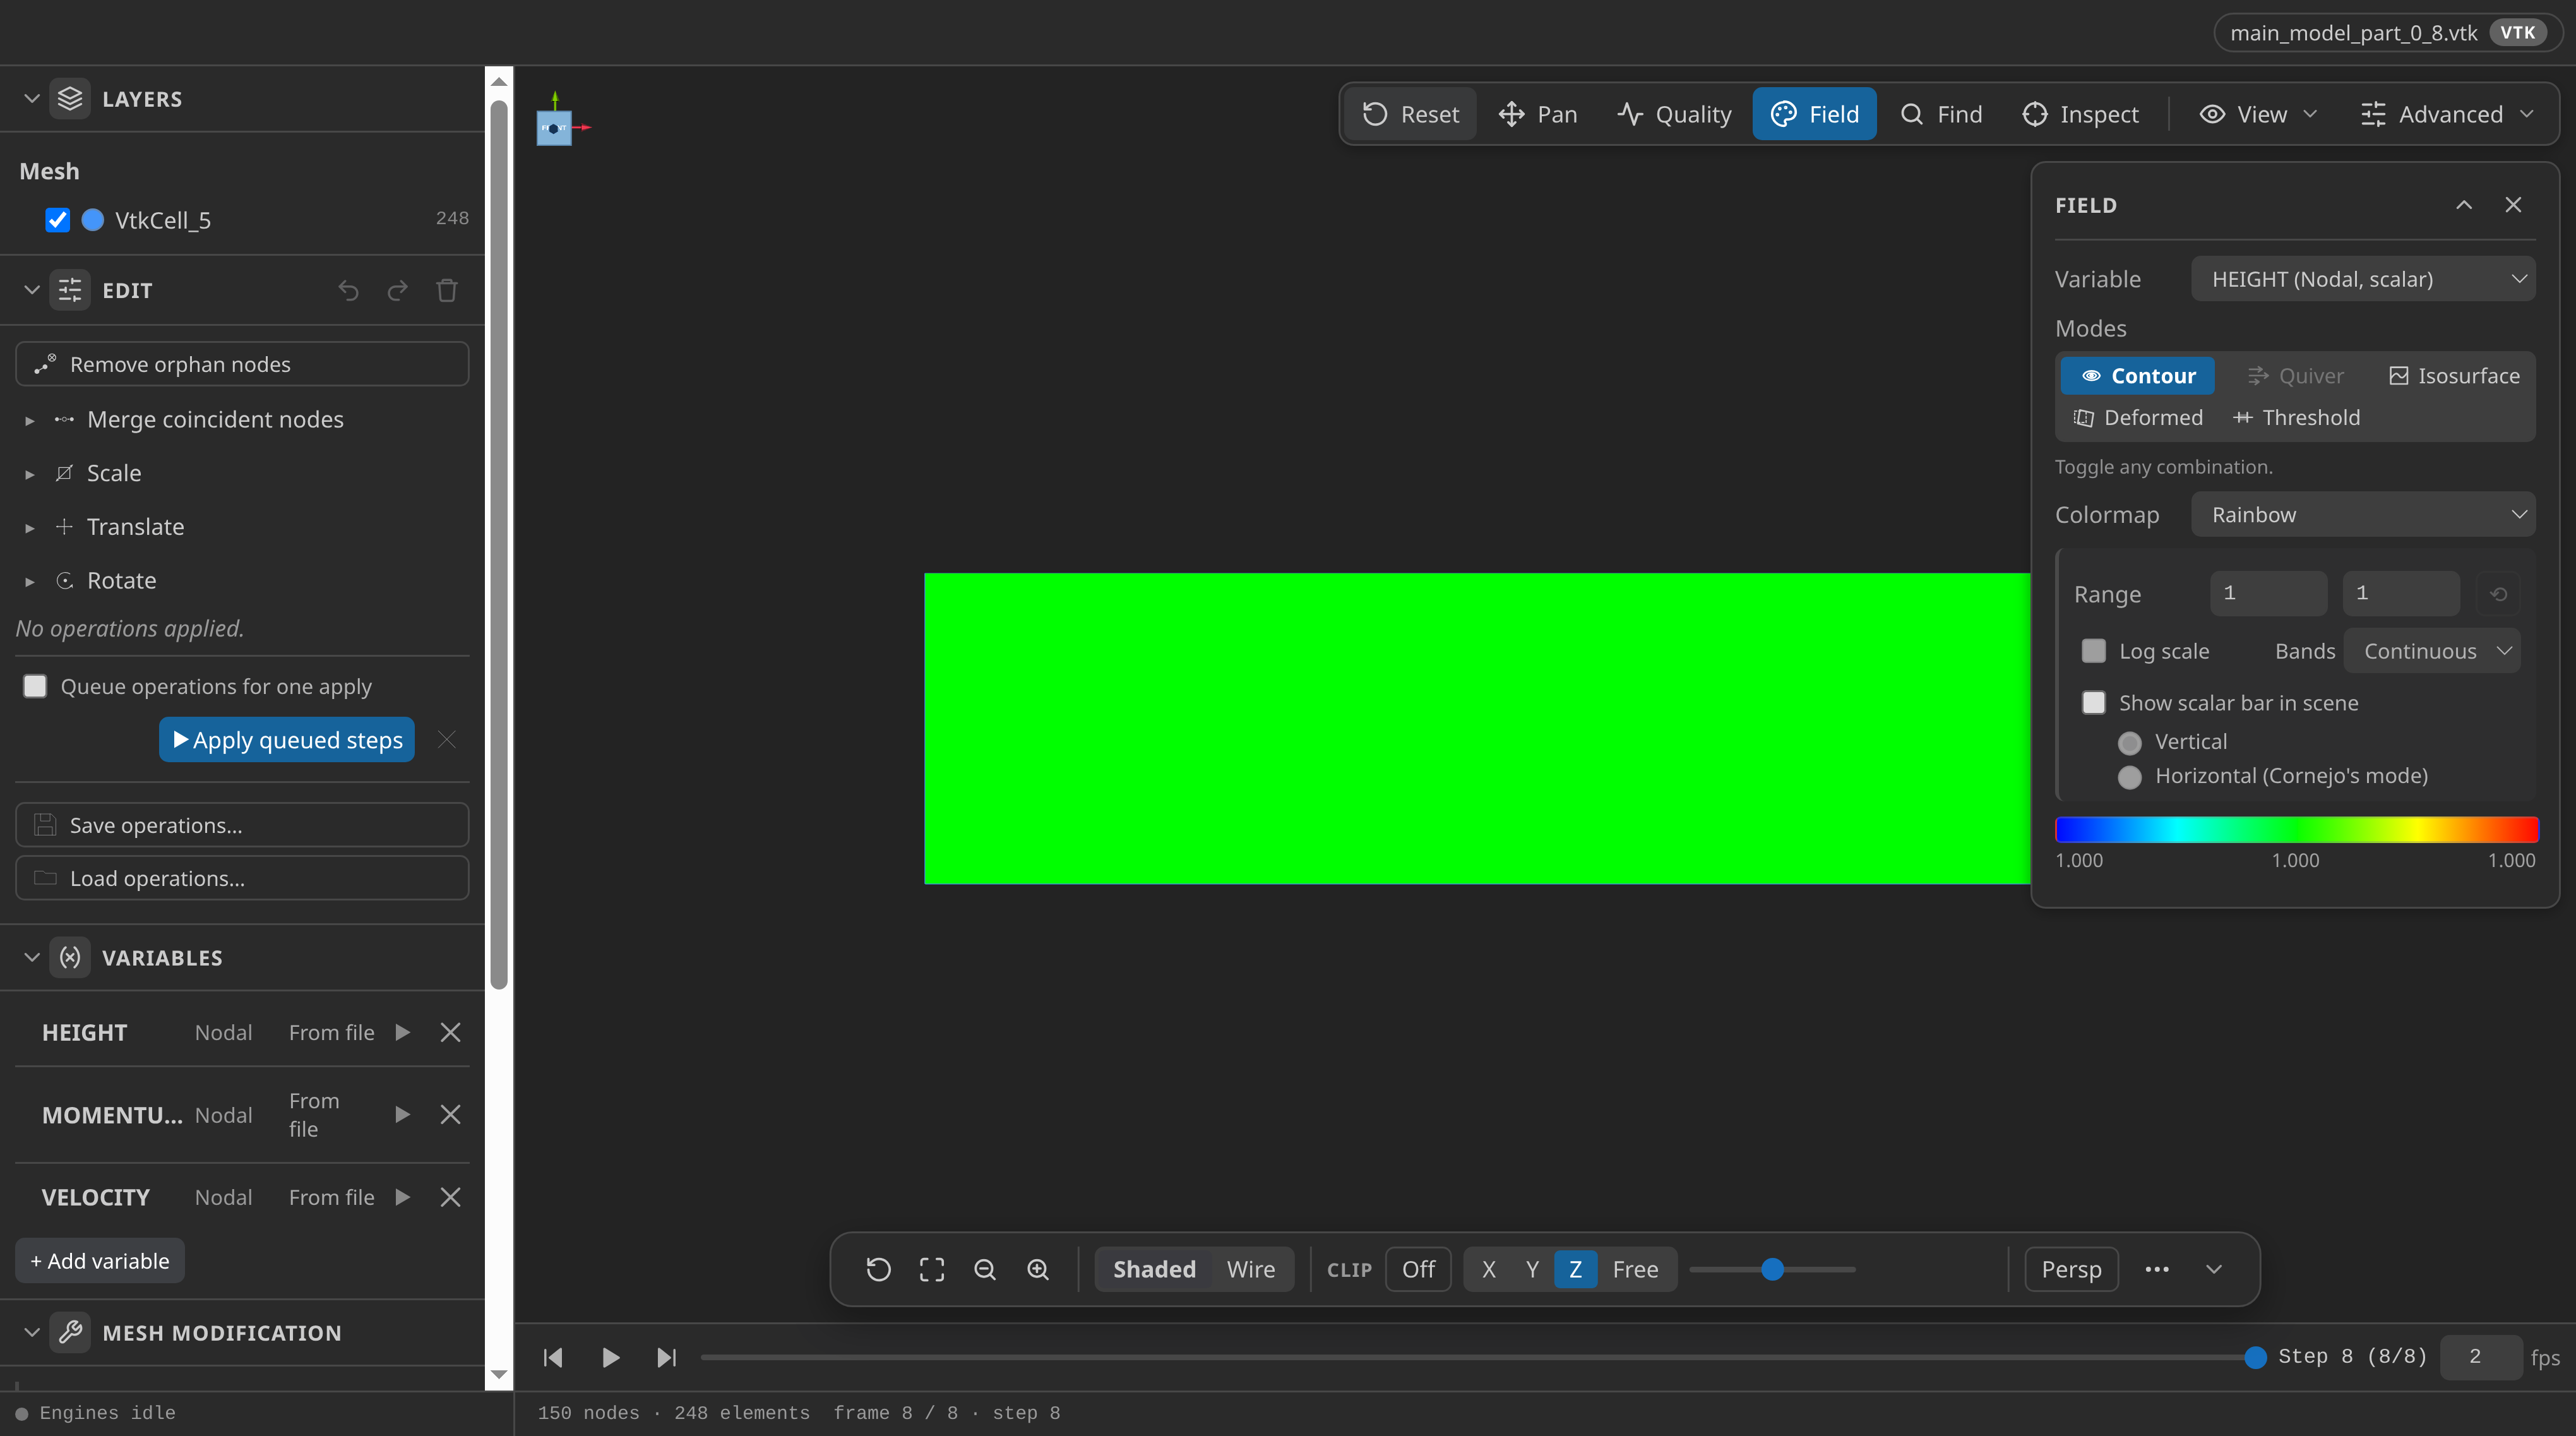Image resolution: width=2576 pixels, height=1436 pixels.
Task: Click Remove orphan nodes button
Action: (242, 364)
